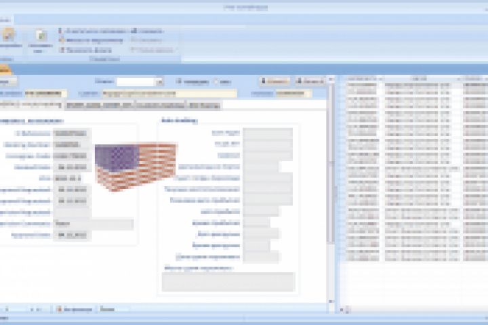Screen dimensions: 488x325
Task: Click the large document icon in the ribbon
Action: [x=41, y=35]
